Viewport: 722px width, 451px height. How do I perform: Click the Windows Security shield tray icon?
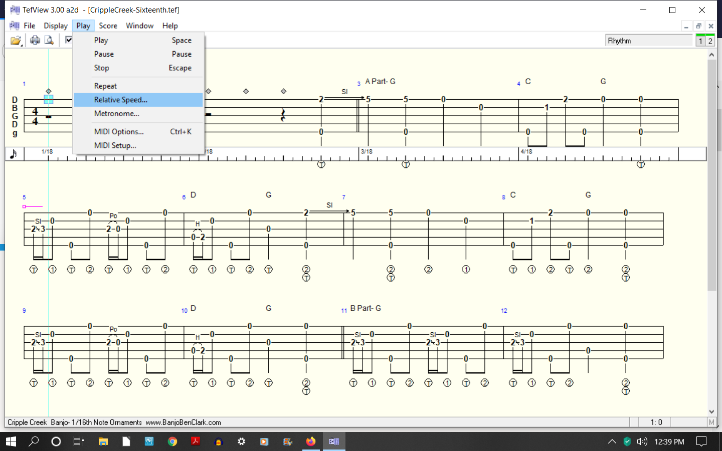pos(627,441)
